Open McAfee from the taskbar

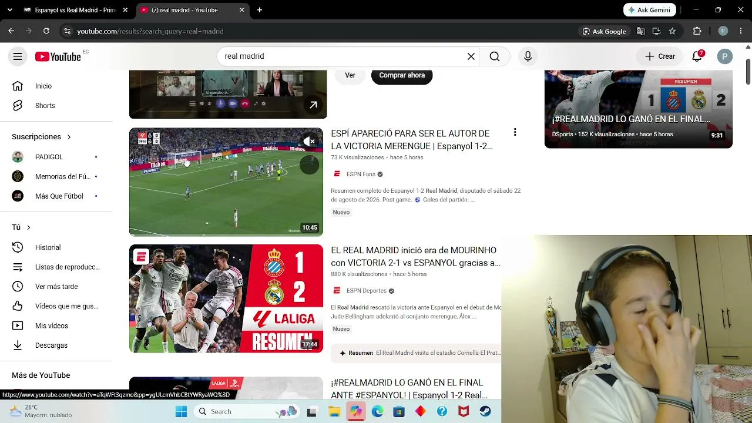click(x=464, y=412)
